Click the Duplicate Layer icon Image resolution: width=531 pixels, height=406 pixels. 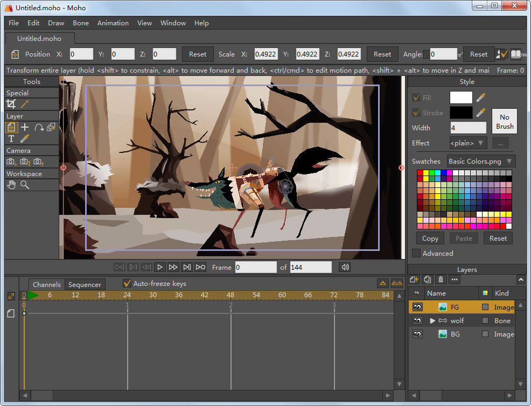tap(427, 279)
